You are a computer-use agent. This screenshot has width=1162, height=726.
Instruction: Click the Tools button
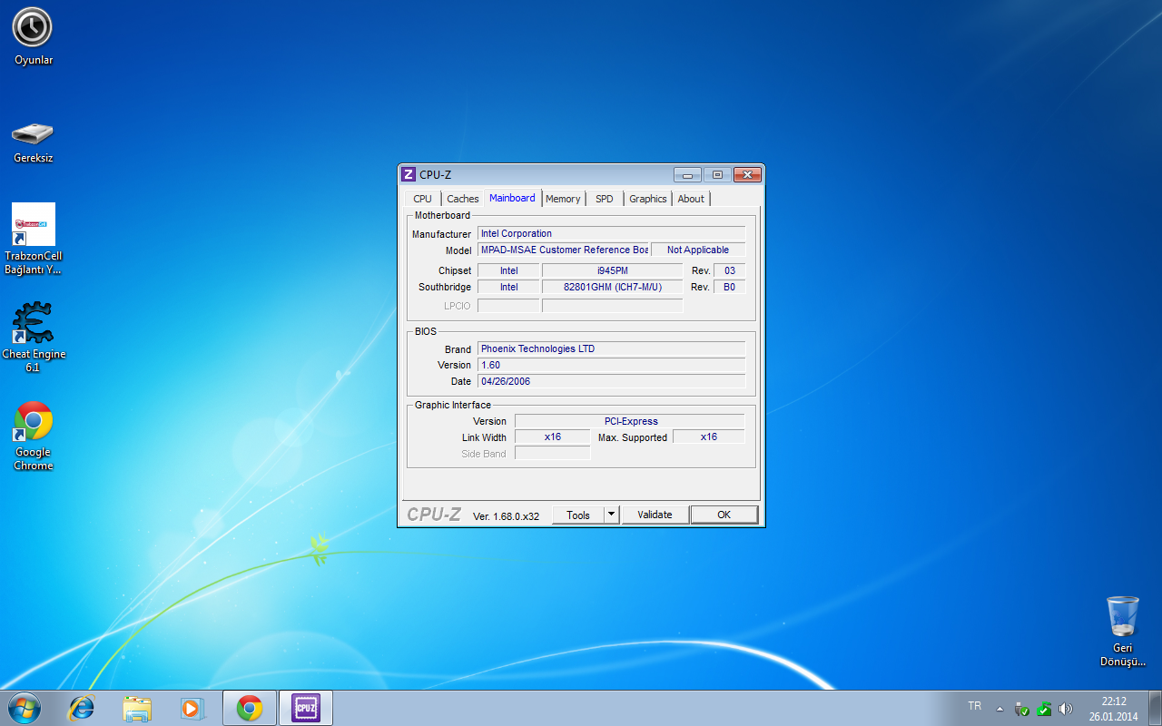(578, 515)
